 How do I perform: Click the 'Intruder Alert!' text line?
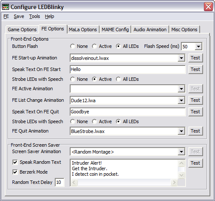click(x=87, y=163)
